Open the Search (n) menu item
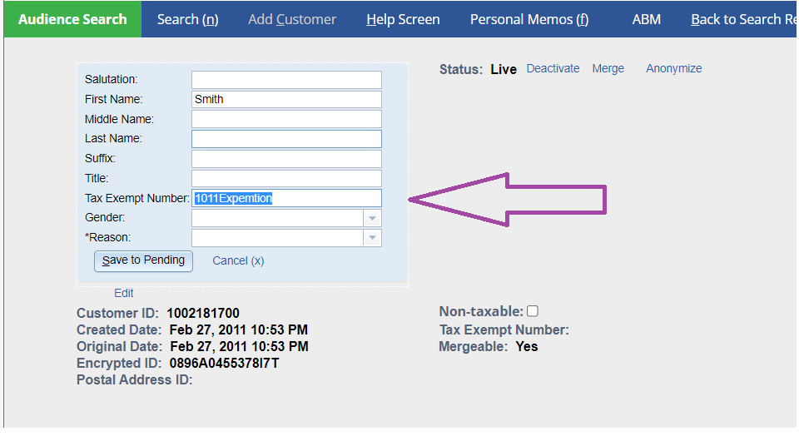Image resolution: width=804 pixels, height=436 pixels. (187, 19)
